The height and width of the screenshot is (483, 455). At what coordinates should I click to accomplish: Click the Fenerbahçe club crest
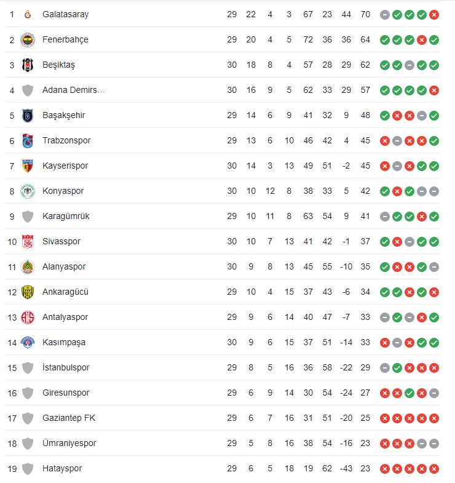pos(27,39)
